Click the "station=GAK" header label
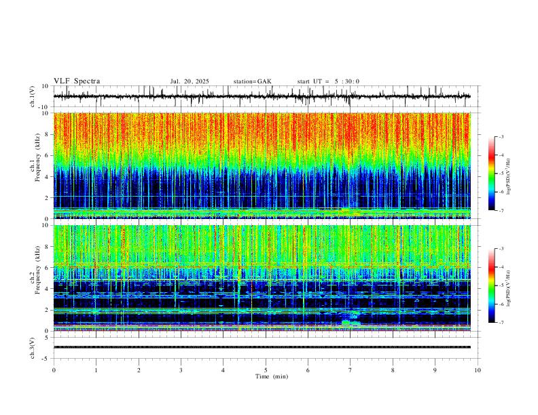This screenshot has height=415, width=538. (252, 81)
